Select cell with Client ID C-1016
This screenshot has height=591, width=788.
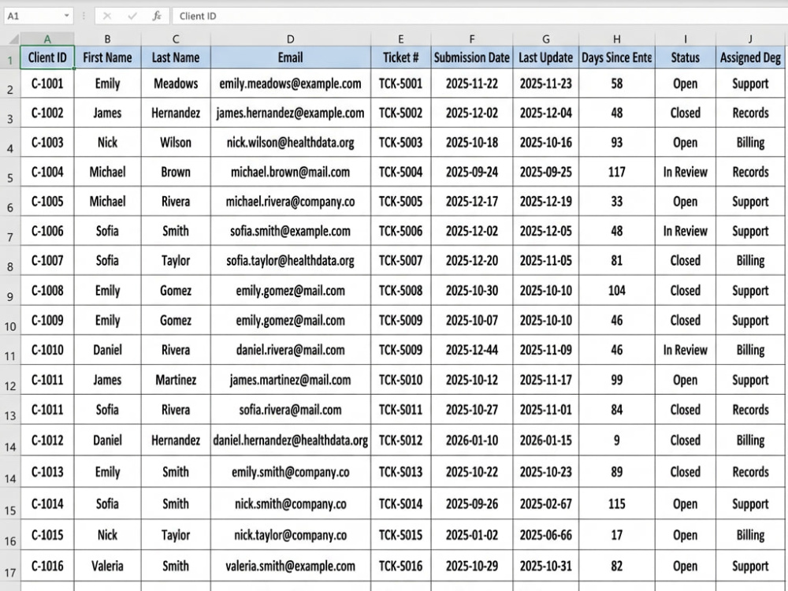pos(47,567)
